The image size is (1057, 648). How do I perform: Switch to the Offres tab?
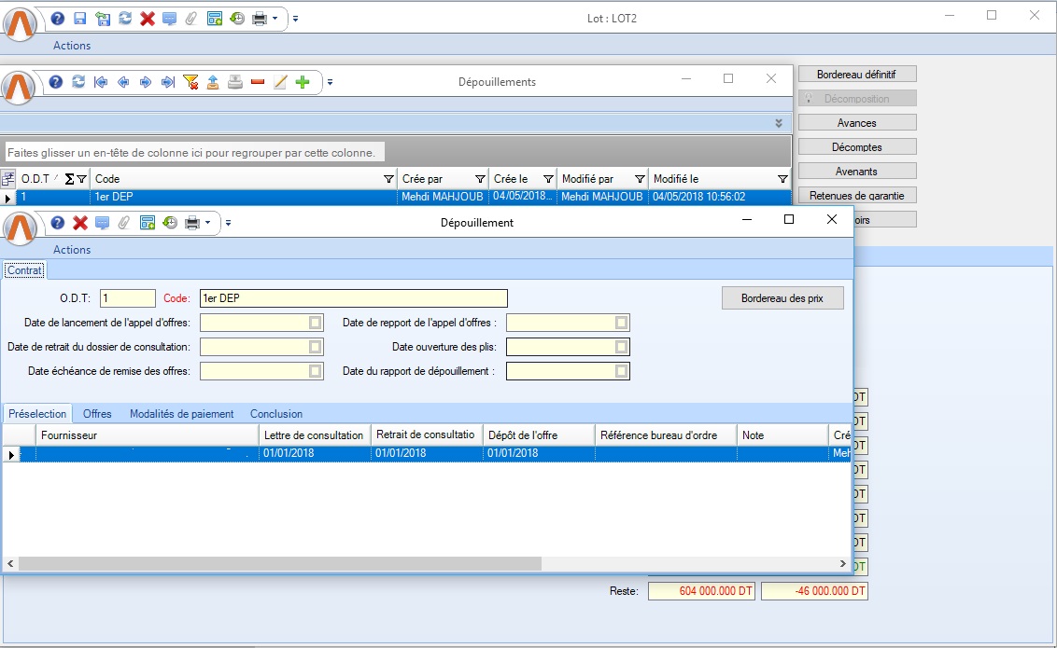click(x=97, y=414)
